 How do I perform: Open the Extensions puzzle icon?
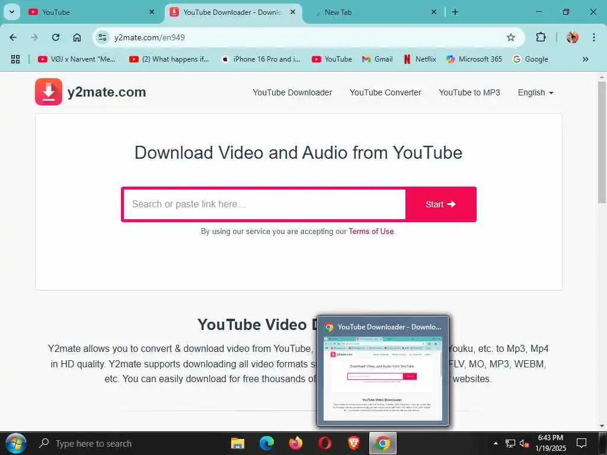[x=541, y=37]
